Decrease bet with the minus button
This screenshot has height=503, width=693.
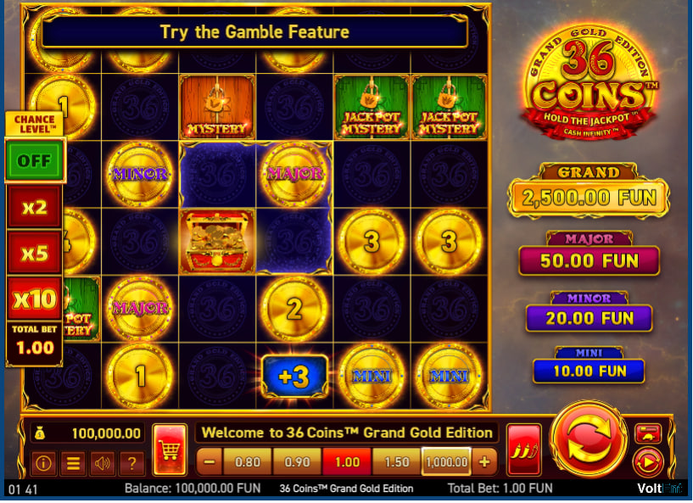pos(210,462)
